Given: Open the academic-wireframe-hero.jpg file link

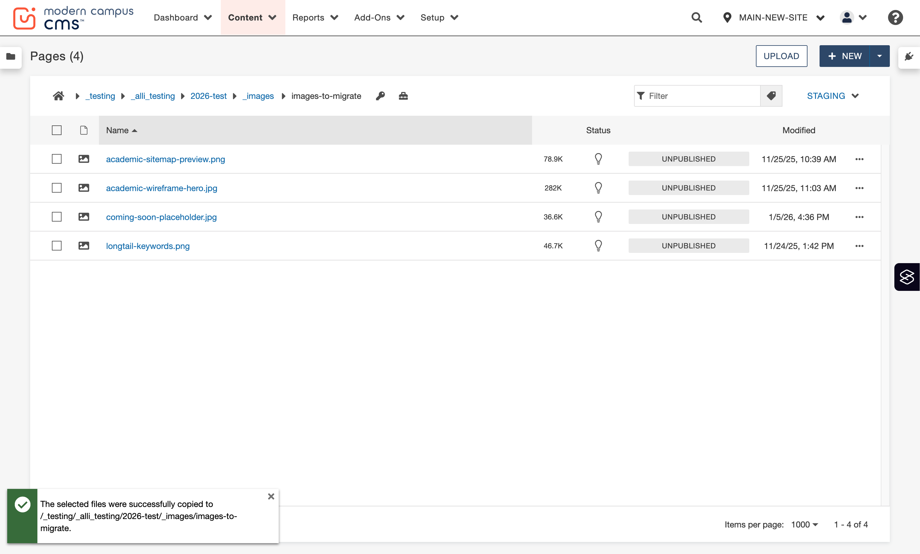Looking at the screenshot, I should tap(161, 188).
